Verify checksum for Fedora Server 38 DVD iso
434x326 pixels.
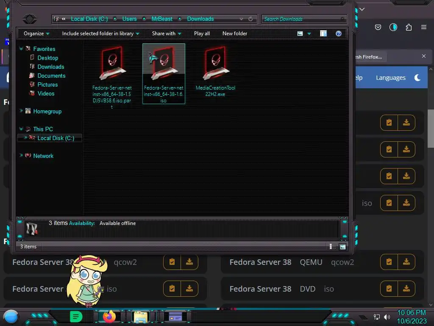[x=389, y=289]
